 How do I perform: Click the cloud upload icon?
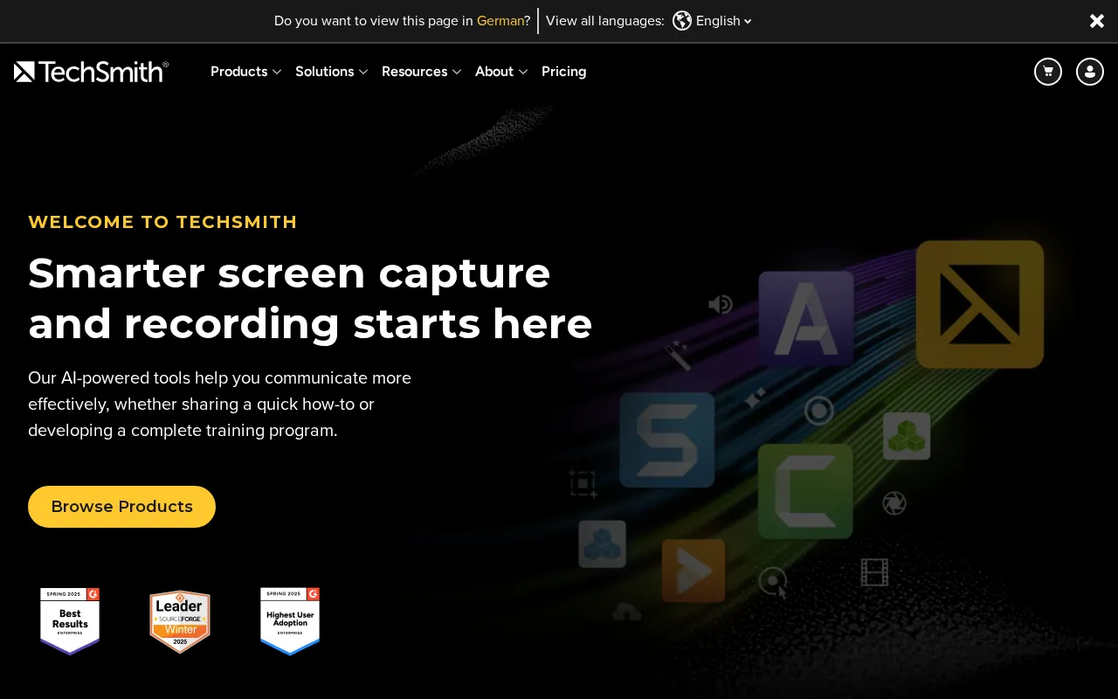626,612
